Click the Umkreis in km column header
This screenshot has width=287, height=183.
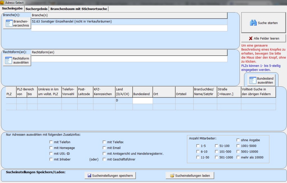(50, 92)
